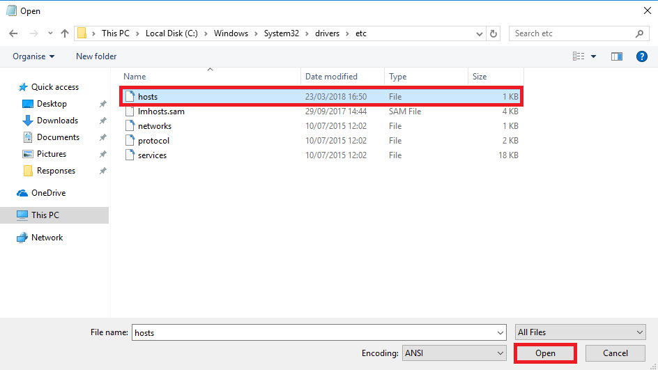Close the Open dialog
Viewport: 658px width, 370px height.
[x=647, y=10]
